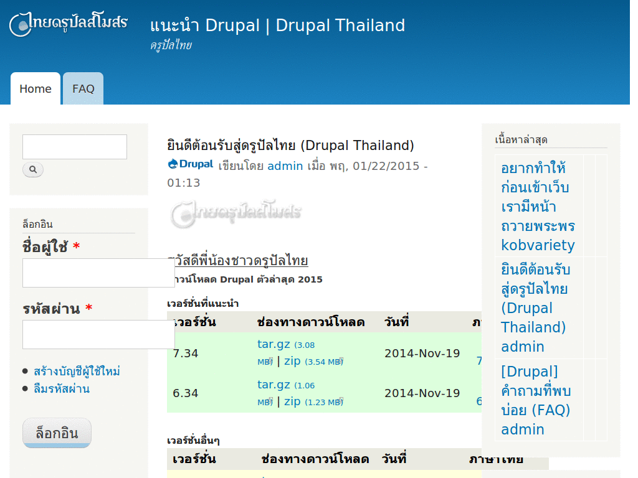Viewport: 638px width, 478px height.
Task: Click the faded Thai Drupal logo image in article
Action: pos(236,213)
